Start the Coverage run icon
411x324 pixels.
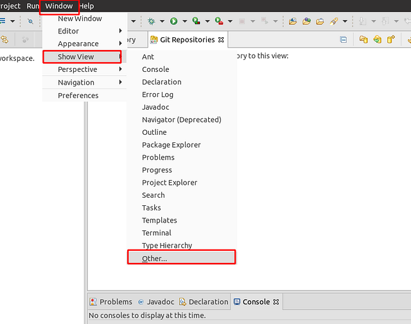[196, 21]
